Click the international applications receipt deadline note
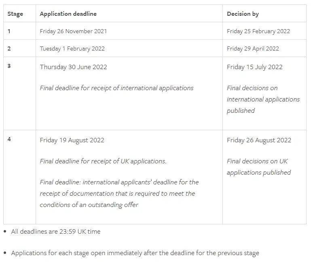The width and height of the screenshot is (311, 262). coord(116,88)
